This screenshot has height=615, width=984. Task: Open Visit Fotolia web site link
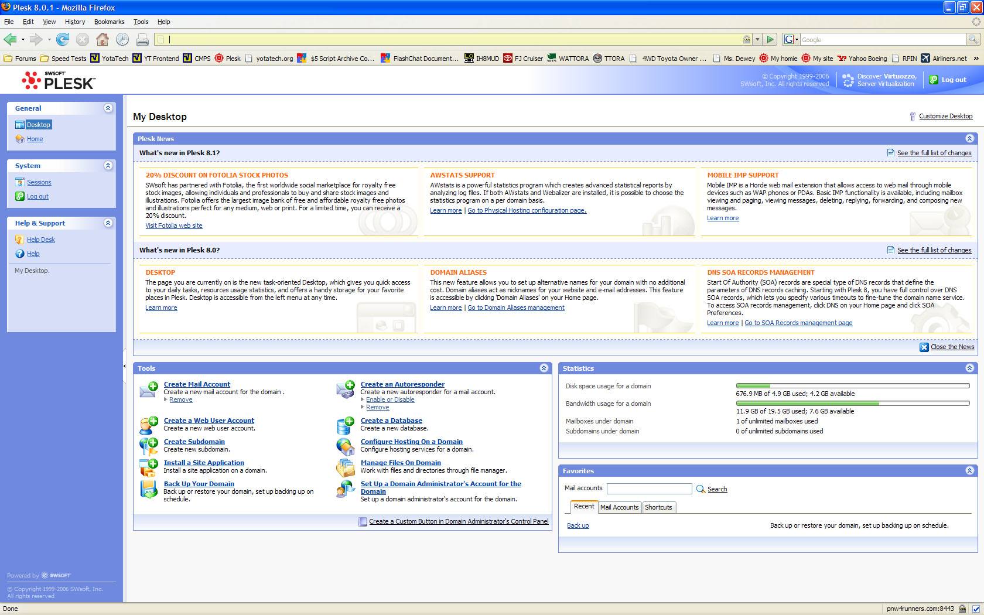174,225
